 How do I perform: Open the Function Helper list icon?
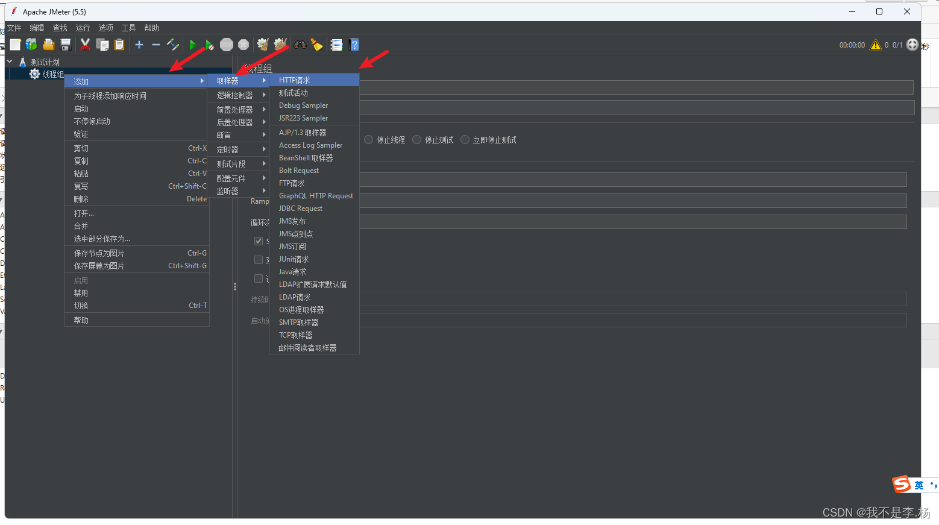[x=336, y=45]
